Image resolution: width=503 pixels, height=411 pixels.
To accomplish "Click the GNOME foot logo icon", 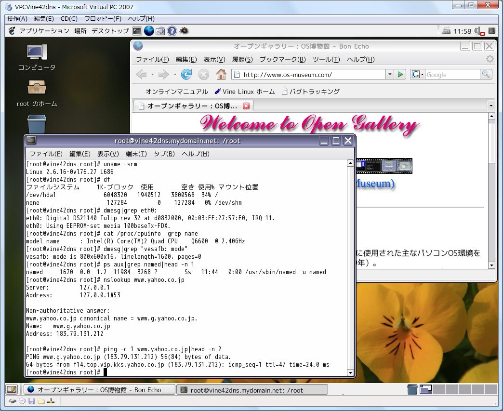I will pos(12,31).
